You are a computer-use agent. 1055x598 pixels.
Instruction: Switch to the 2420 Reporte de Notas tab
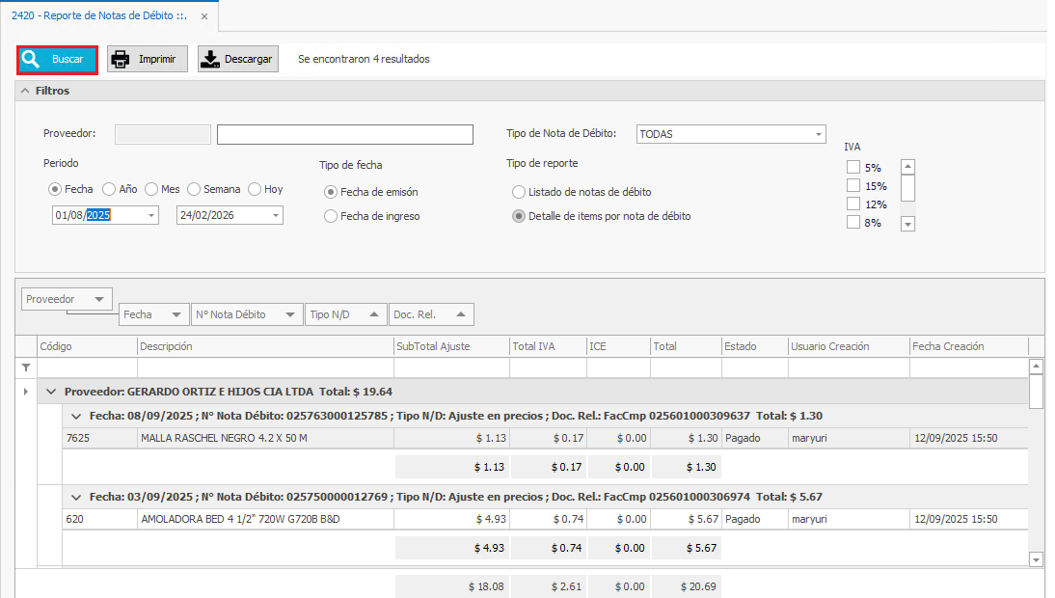[x=98, y=16]
